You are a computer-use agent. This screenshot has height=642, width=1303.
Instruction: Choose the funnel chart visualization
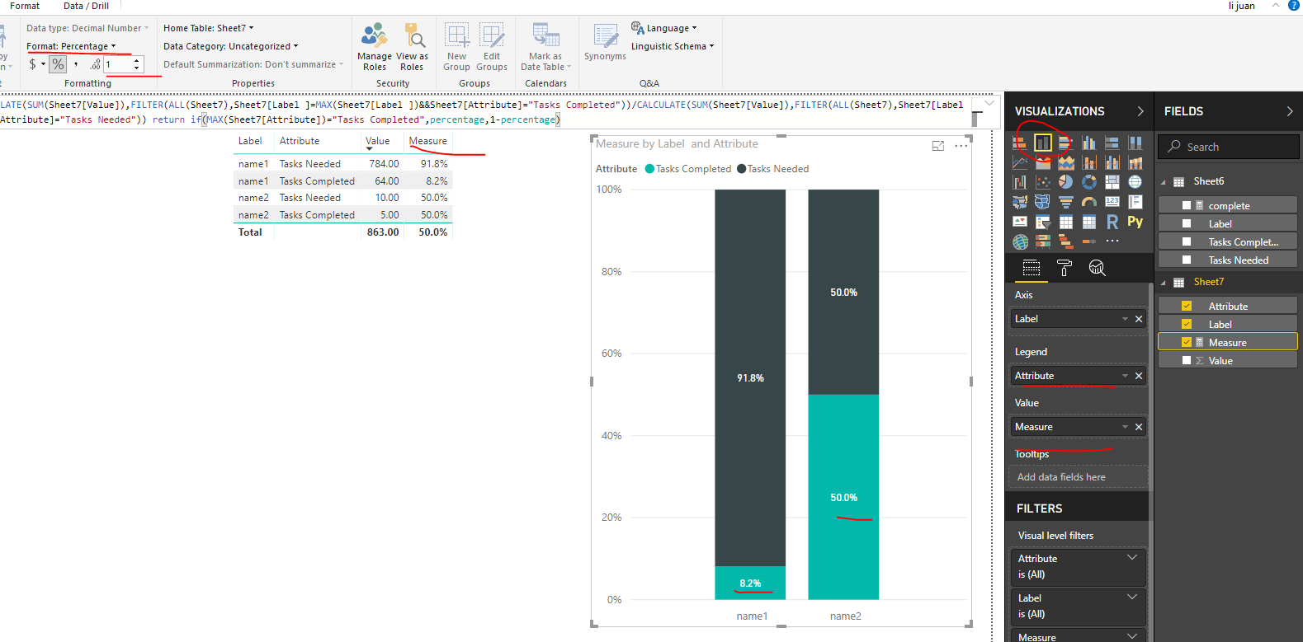[x=1066, y=202]
